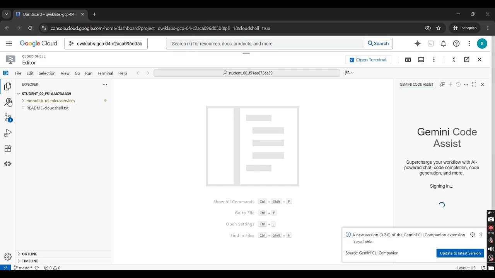Open Google Cloud settings three-dot menu
The height and width of the screenshot is (278, 495).
(x=469, y=44)
